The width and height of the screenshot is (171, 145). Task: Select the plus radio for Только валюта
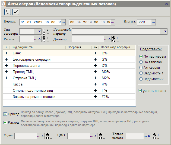point(155,135)
